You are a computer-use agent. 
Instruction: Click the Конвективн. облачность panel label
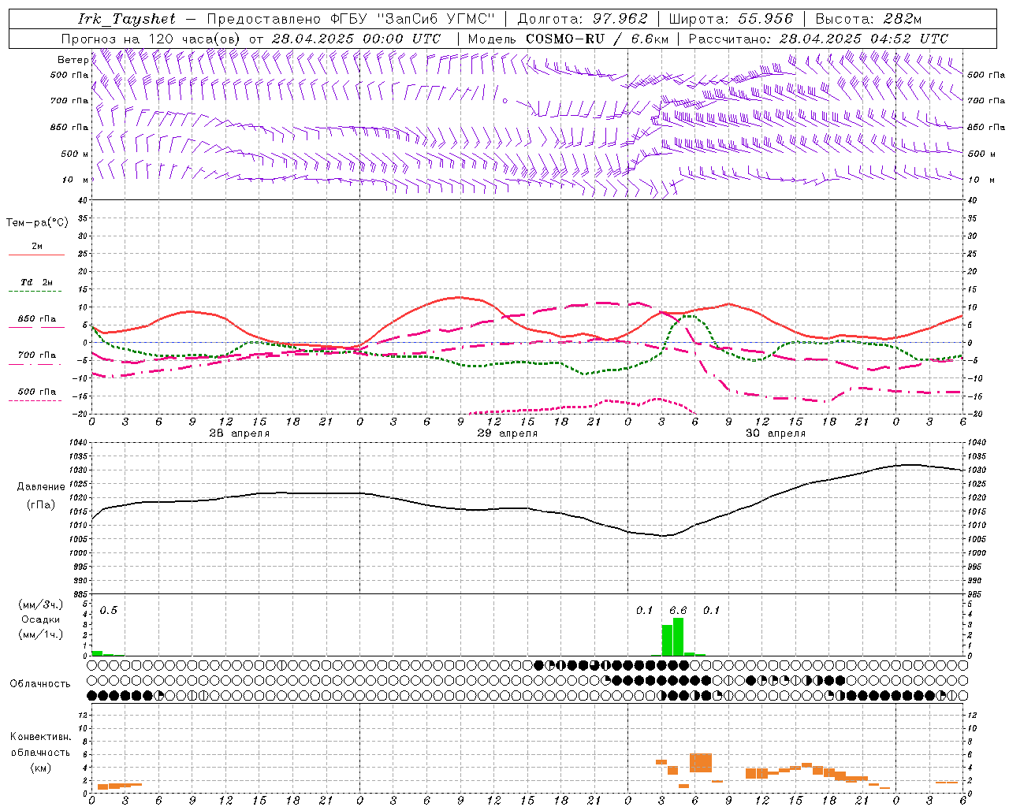point(40,752)
